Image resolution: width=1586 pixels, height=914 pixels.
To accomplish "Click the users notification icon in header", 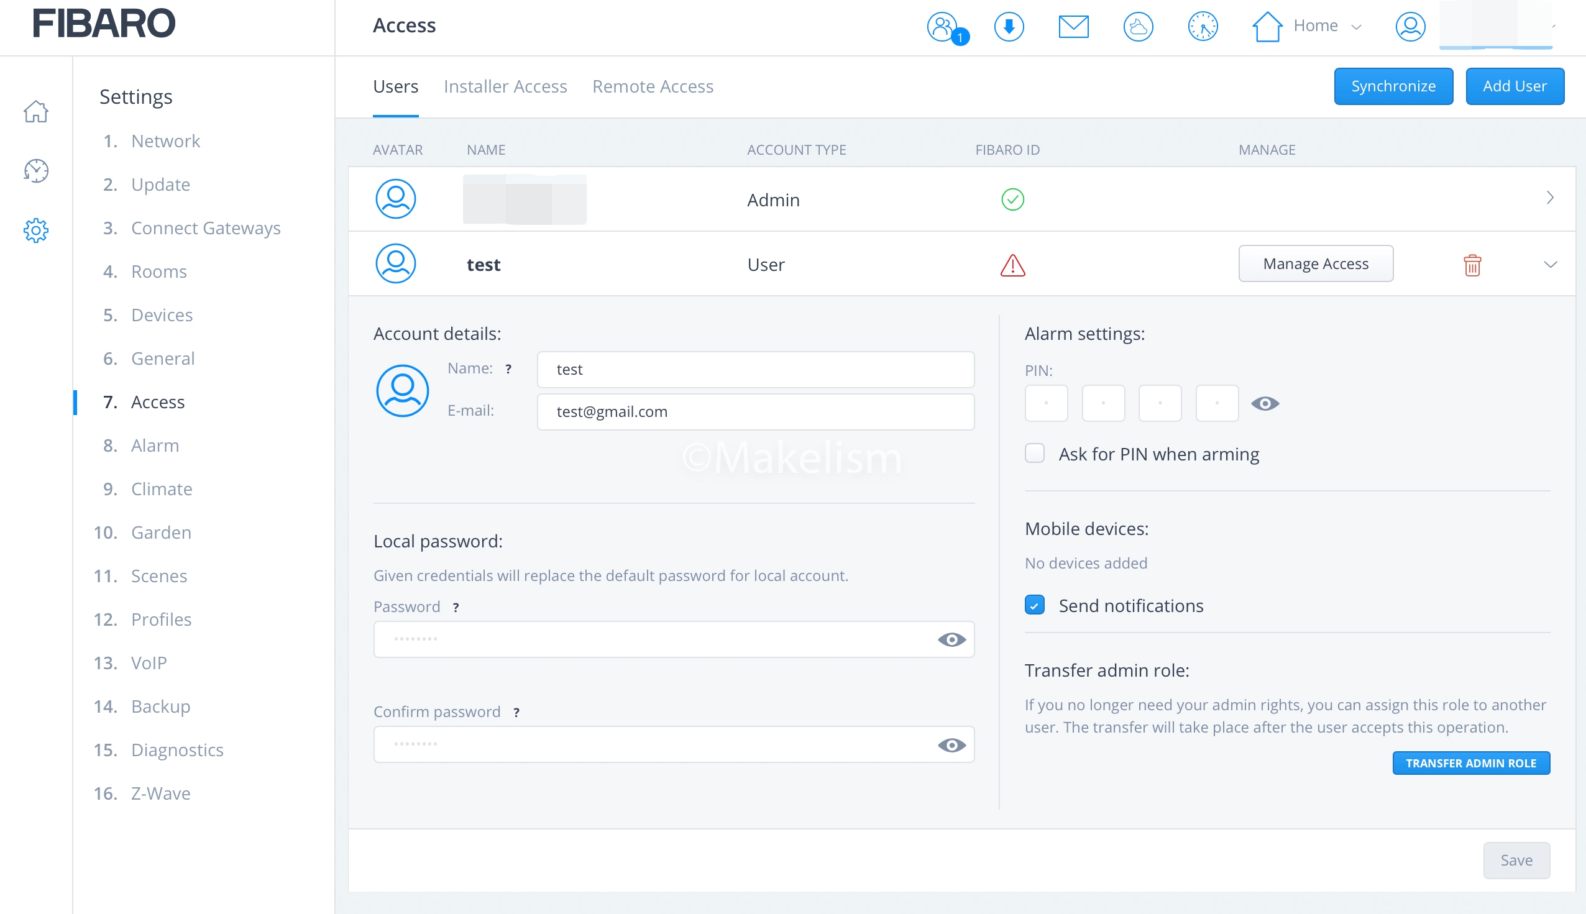I will click(943, 27).
